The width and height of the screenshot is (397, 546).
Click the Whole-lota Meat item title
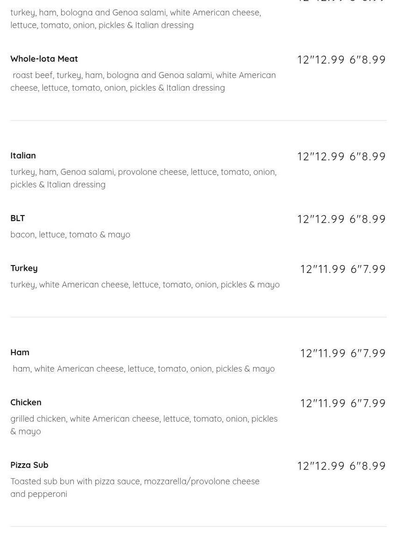pos(44,59)
